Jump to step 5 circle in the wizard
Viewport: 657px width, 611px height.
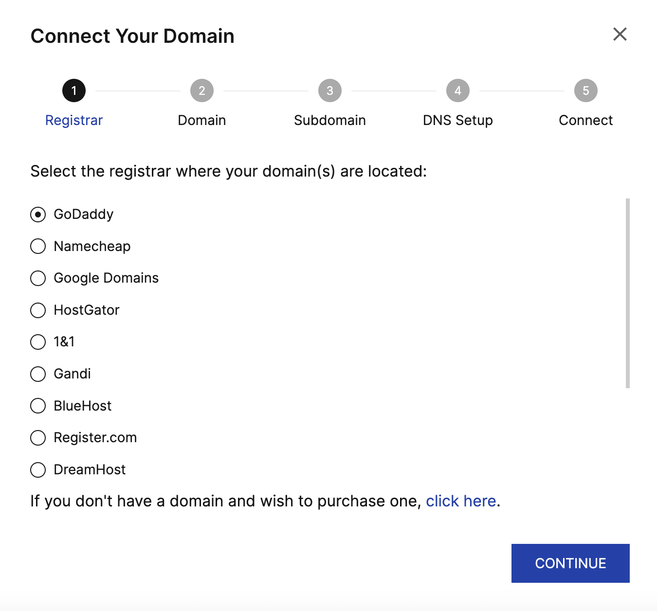click(586, 90)
